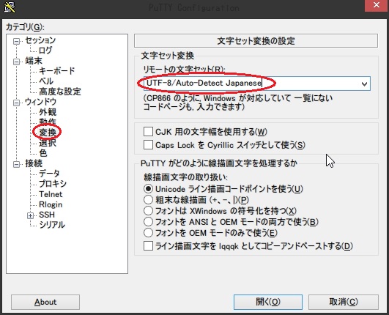This screenshot has width=389, height=315.
Task: Select ウィンドウ category
Action: (41, 102)
